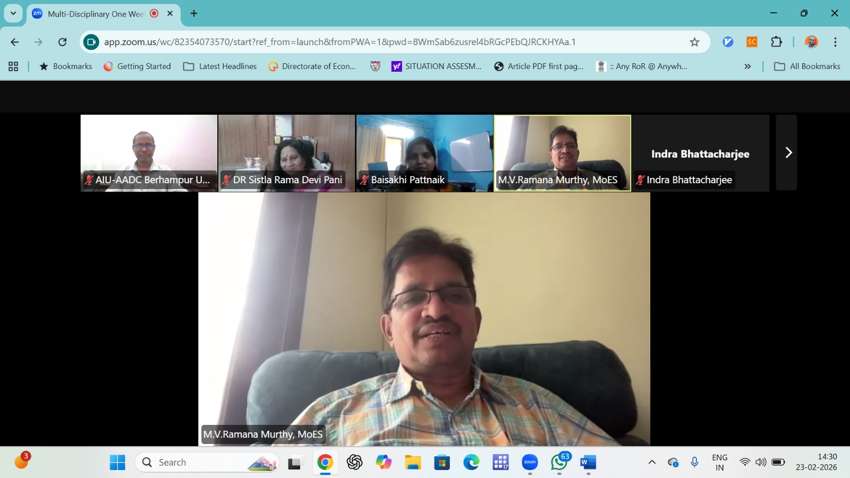Screen dimensions: 850x478
Task: Launch Microsoft Edge from the taskbar
Action: click(x=471, y=463)
